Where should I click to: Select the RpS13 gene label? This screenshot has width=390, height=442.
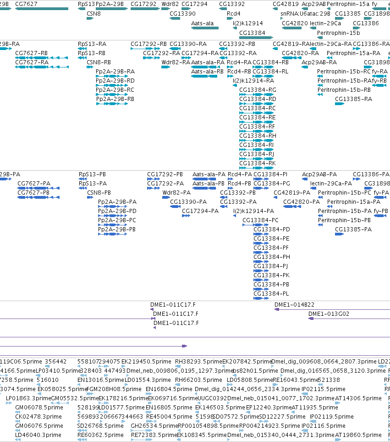click(86, 4)
